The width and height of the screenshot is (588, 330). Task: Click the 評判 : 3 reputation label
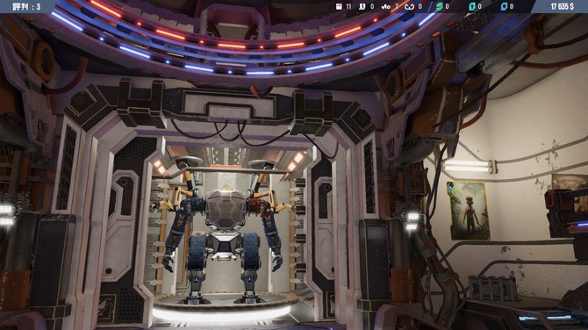pos(26,7)
